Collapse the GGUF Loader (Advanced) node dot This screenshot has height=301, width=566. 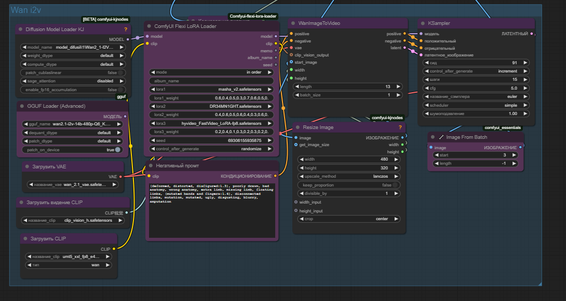coord(22,106)
